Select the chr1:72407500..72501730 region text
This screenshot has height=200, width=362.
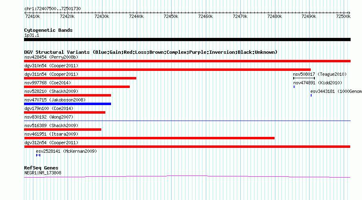pos(52,9)
